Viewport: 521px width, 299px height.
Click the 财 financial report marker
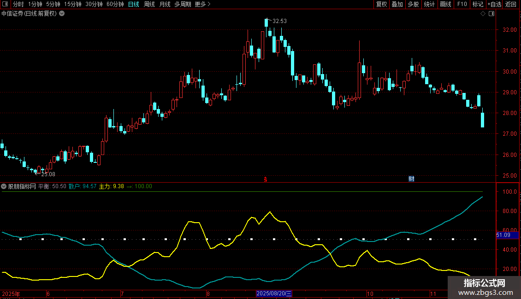(x=411, y=179)
